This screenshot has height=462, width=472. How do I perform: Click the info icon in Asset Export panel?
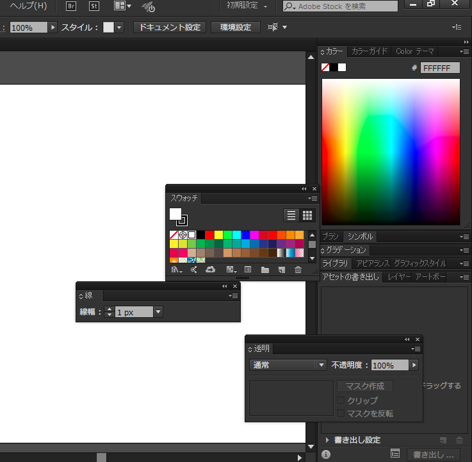click(326, 454)
